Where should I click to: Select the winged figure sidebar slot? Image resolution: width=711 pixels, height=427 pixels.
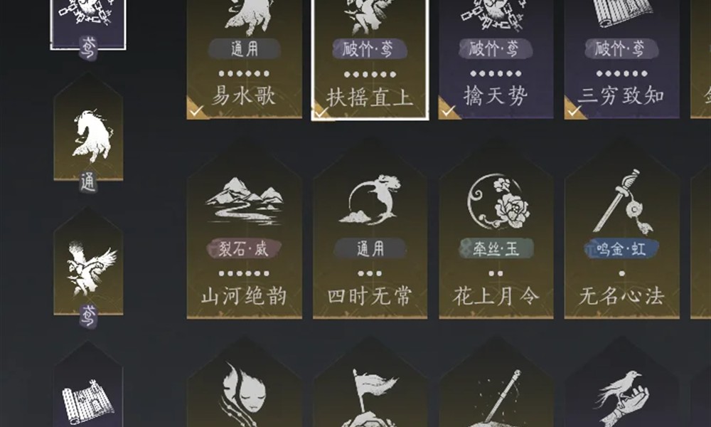coord(90,268)
